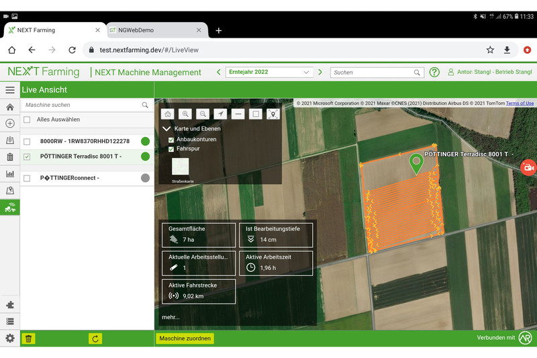Click the Terradisc 8001 T green status dot

145,156
